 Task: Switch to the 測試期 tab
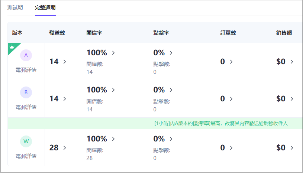point(15,8)
